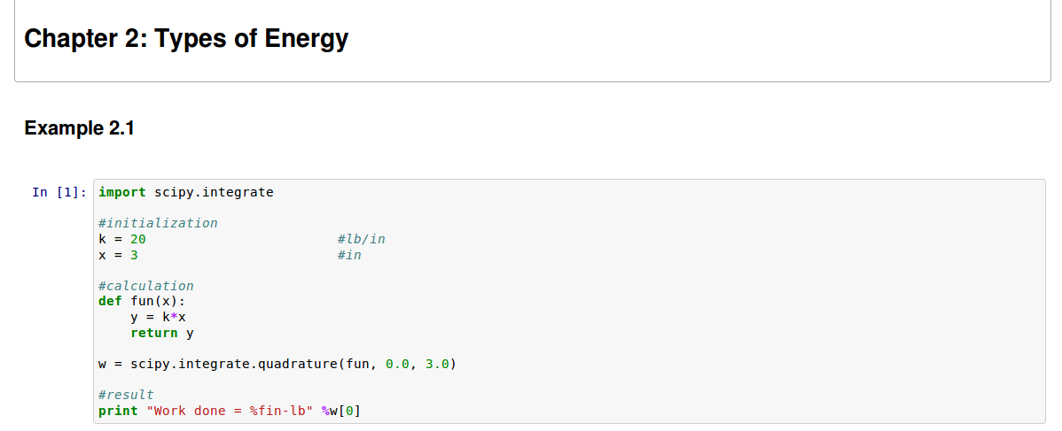
Task: Click the "Work done = %fin-lb" string
Action: pos(230,411)
